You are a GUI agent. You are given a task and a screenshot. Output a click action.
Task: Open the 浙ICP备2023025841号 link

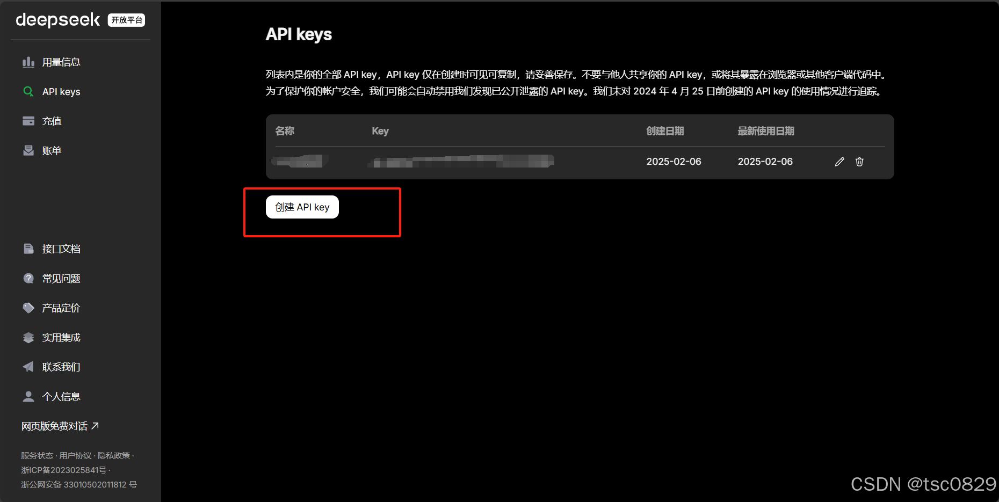click(63, 470)
